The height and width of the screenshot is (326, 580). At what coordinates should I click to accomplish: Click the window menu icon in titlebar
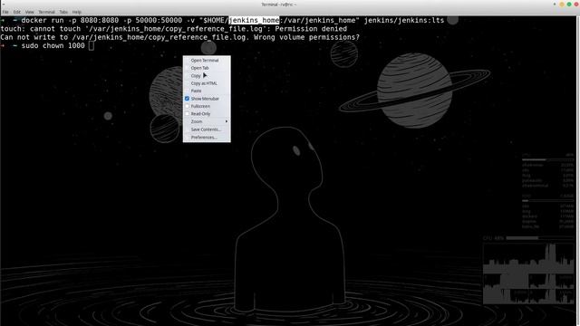(x=4, y=4)
